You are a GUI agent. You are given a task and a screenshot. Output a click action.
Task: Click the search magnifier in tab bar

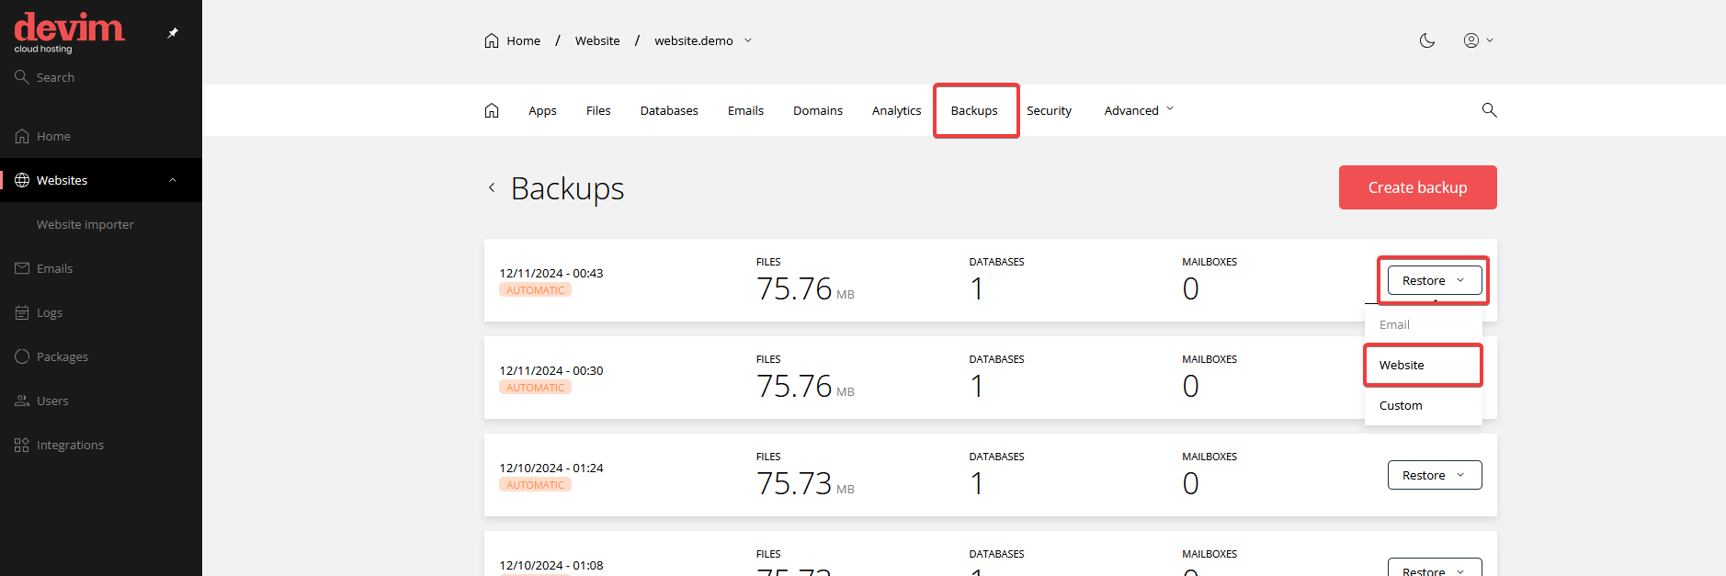click(x=1489, y=110)
